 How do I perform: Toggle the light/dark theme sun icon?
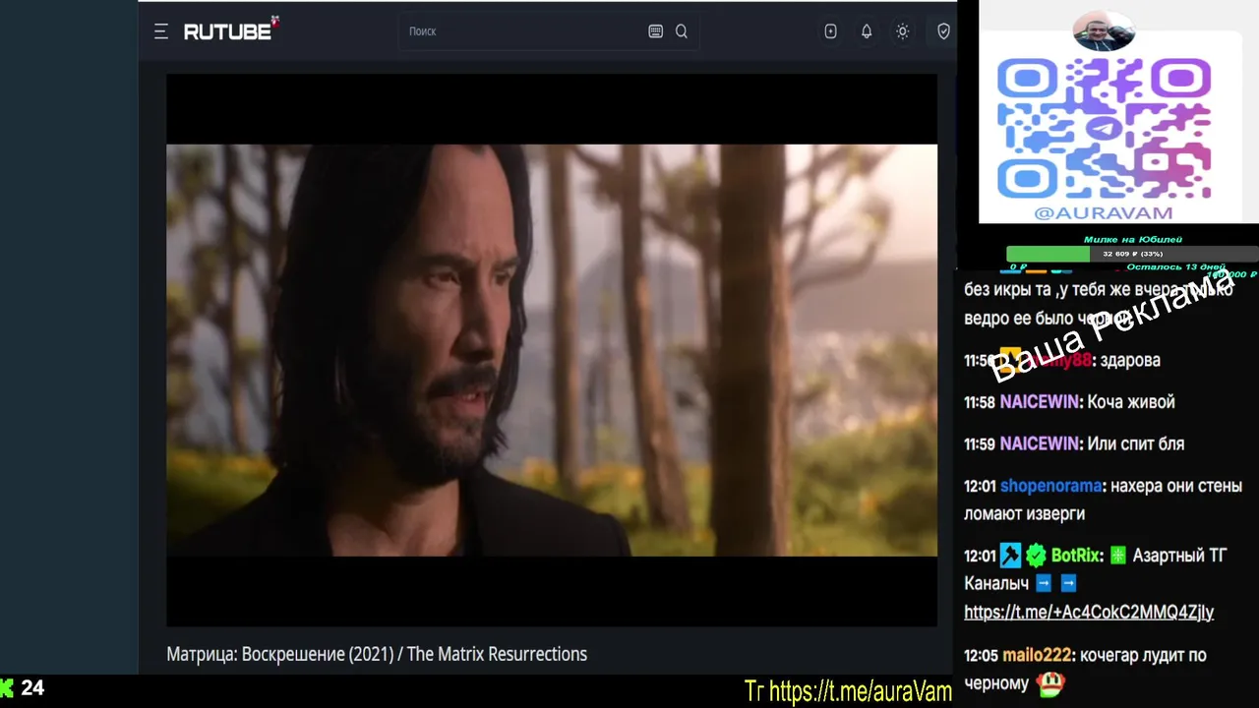[902, 31]
